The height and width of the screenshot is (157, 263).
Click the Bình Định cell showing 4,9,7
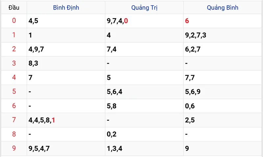36,49
